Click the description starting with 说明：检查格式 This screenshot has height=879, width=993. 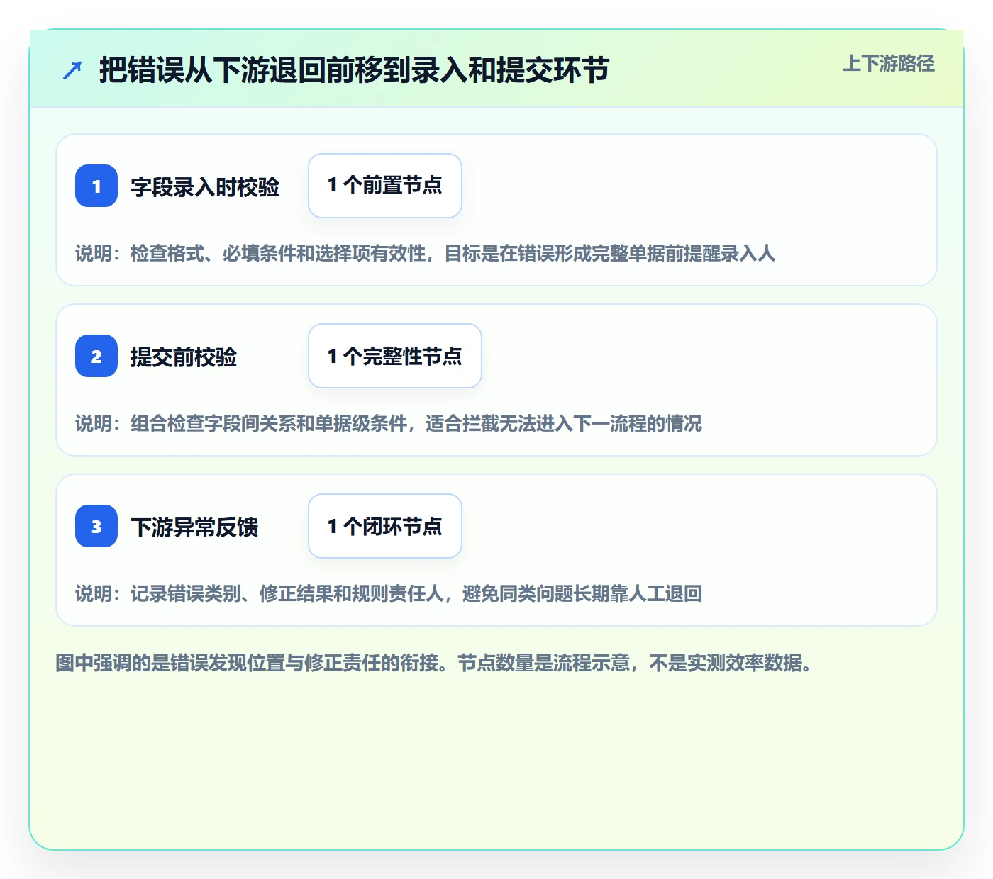tap(426, 253)
